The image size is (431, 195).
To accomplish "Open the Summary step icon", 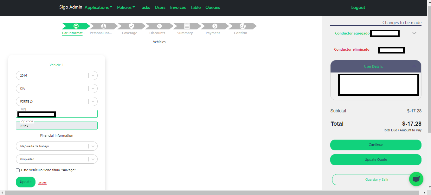I will [187, 26].
